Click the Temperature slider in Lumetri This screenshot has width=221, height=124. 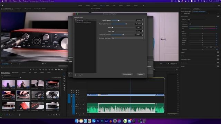click(x=202, y=27)
